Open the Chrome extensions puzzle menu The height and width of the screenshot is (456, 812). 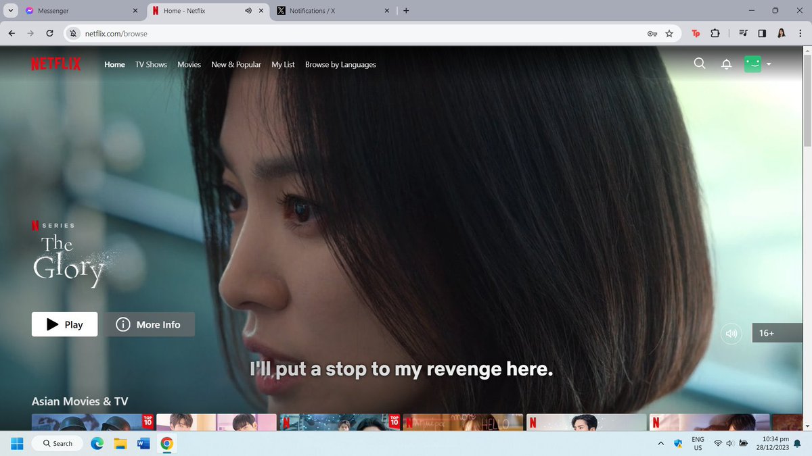[x=715, y=33]
